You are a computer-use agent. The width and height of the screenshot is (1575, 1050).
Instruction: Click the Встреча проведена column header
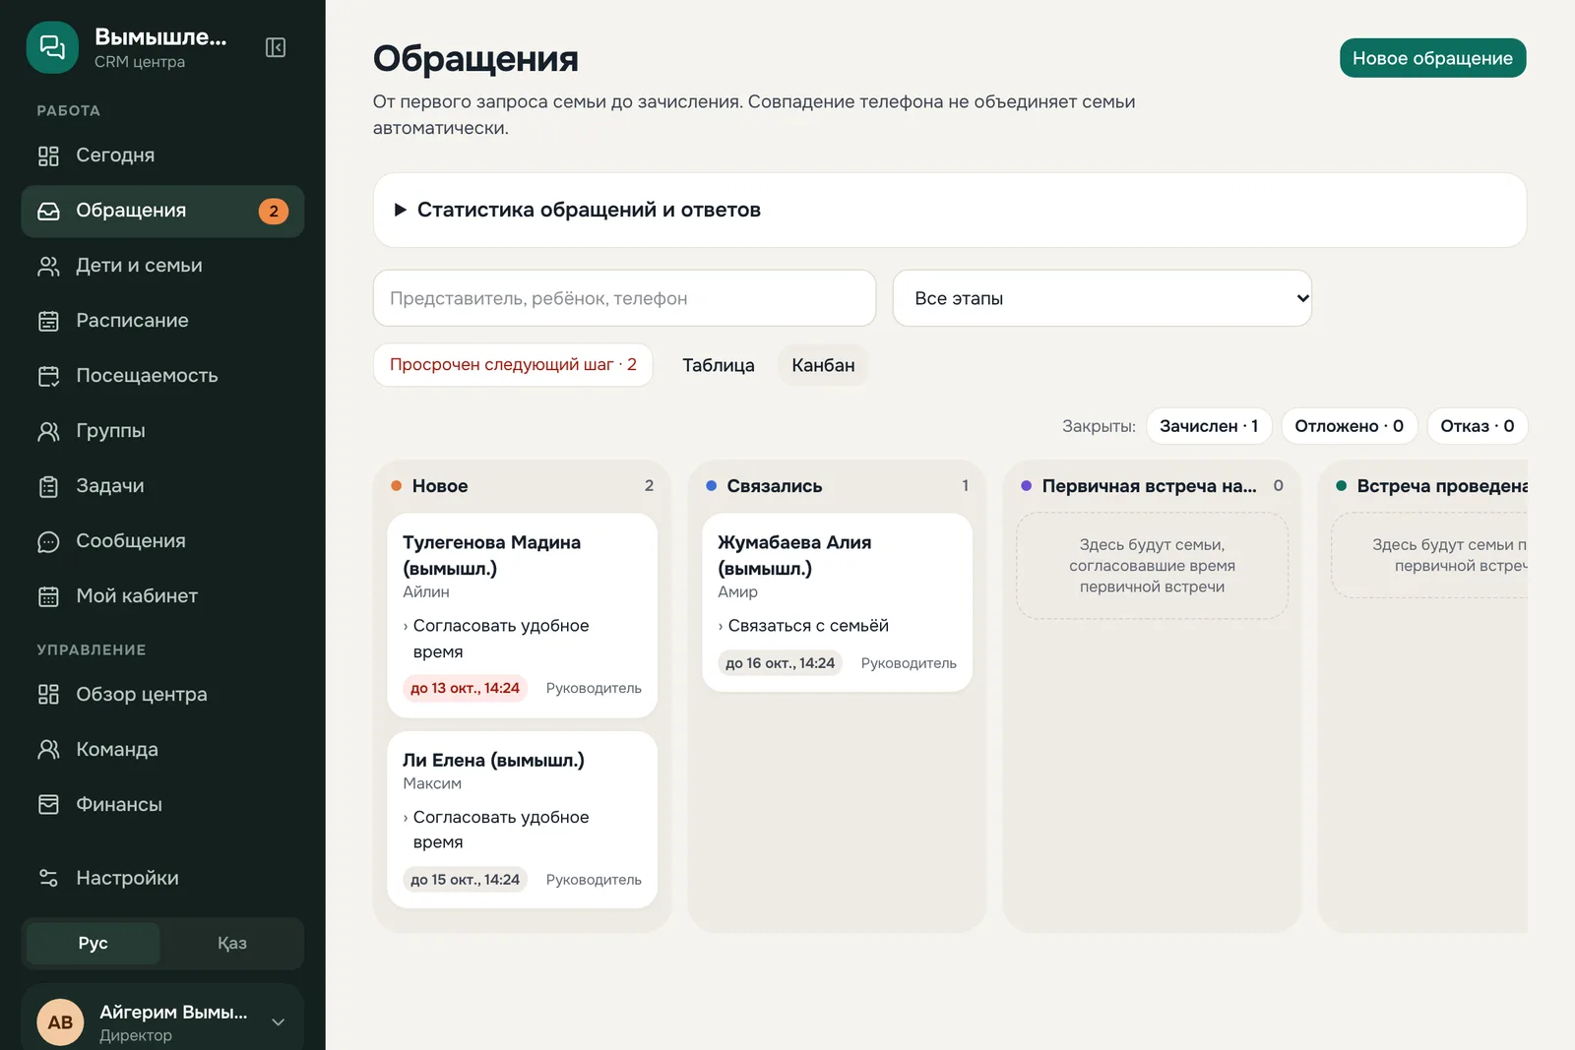click(x=1430, y=486)
